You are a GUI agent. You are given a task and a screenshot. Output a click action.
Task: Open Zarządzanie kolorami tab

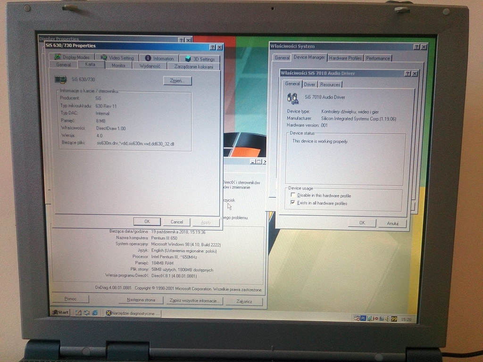(193, 66)
